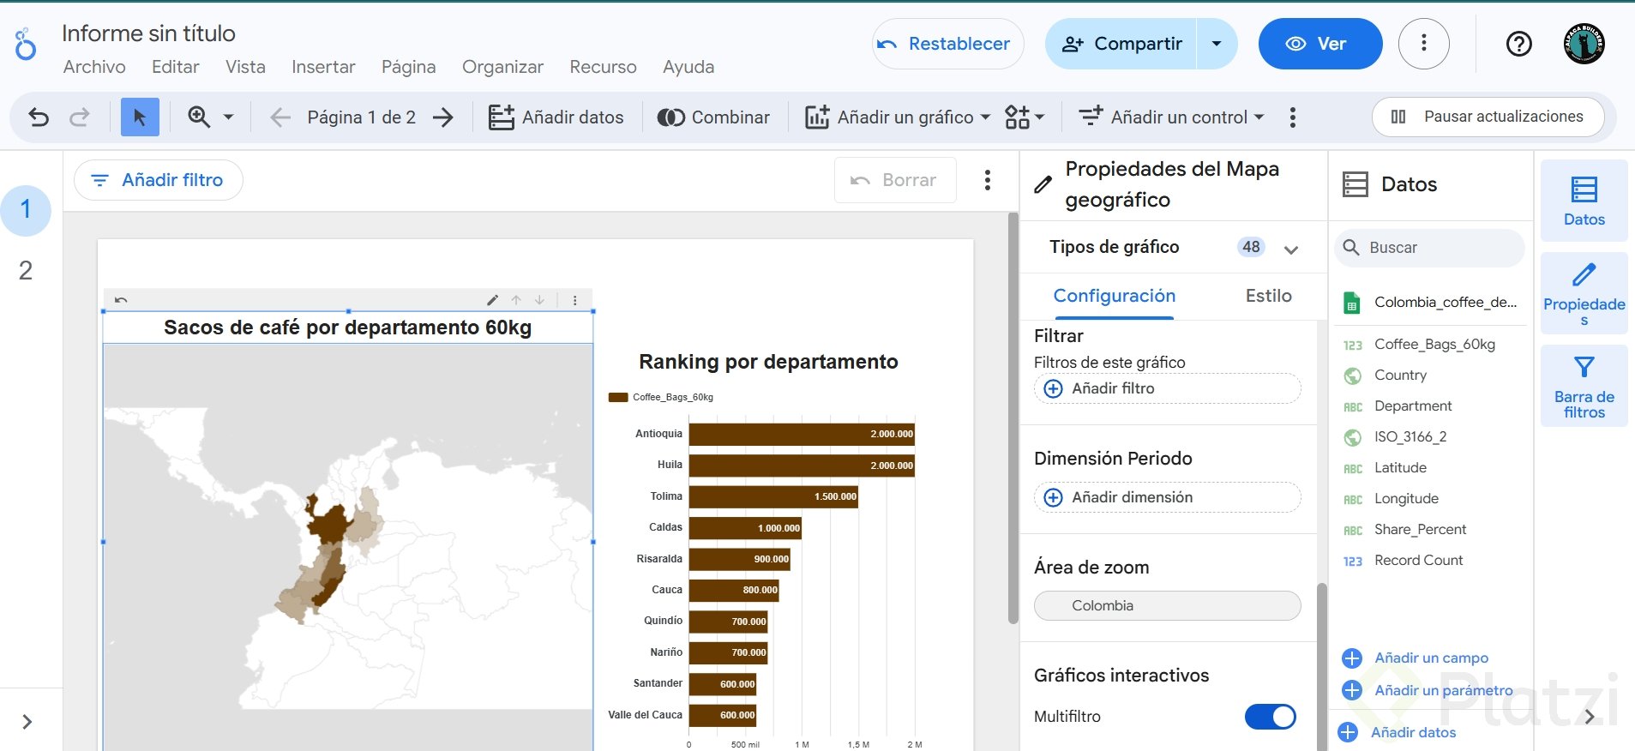
Task: Click the Añadir datos toolbar button
Action: (556, 117)
